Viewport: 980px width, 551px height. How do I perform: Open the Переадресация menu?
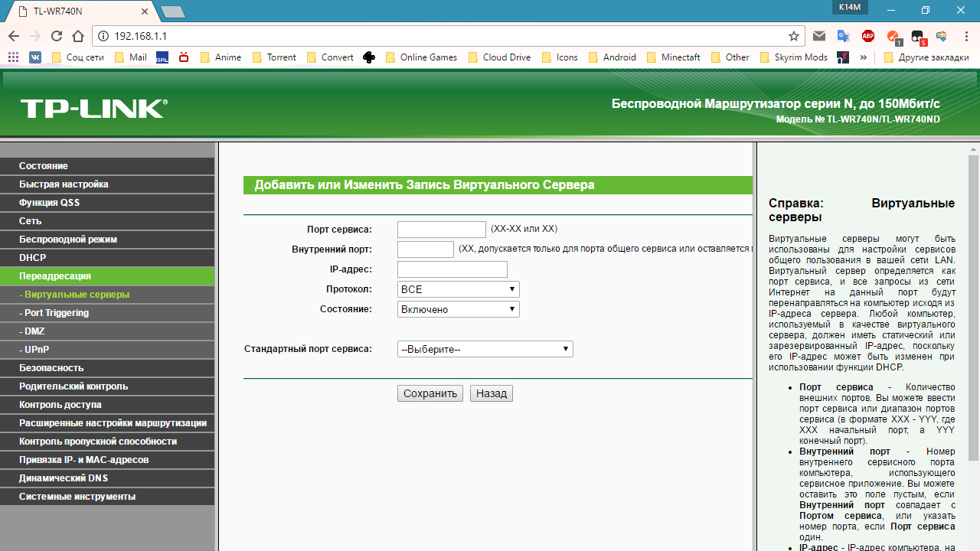click(107, 276)
